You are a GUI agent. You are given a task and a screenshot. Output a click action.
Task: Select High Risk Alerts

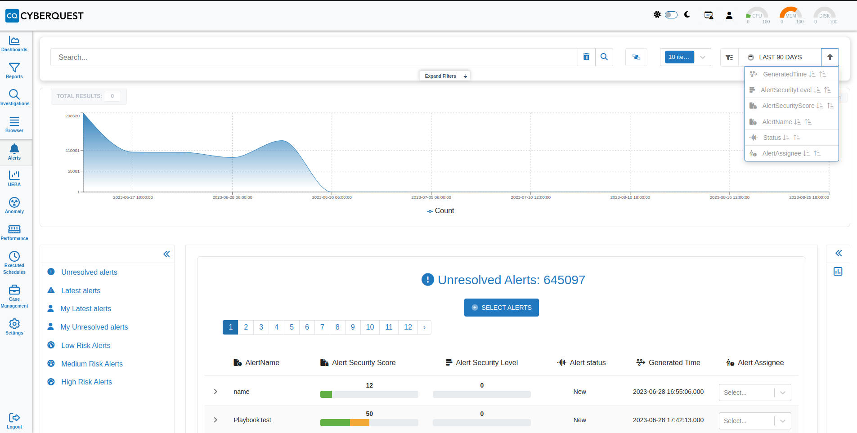[86, 382]
